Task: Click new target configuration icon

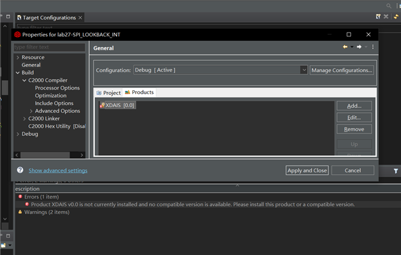Action: 378,16
